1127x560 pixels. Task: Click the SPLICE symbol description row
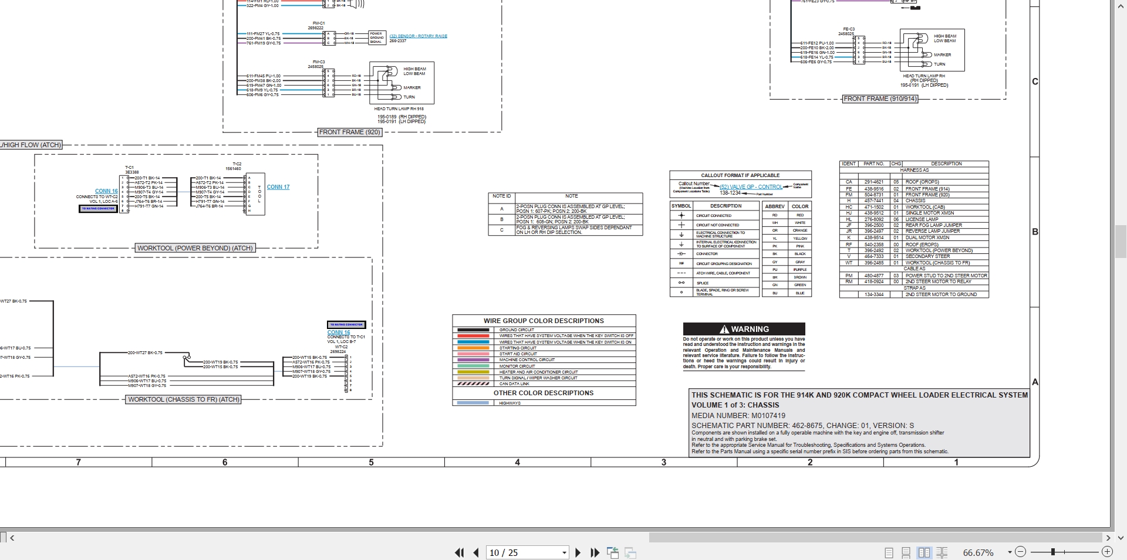click(x=727, y=283)
